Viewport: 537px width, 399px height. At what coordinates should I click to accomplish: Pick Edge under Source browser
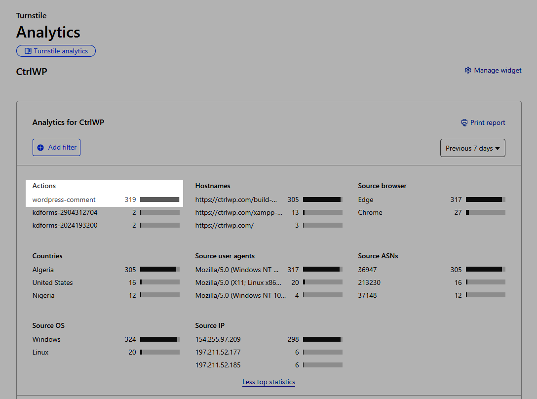(x=366, y=200)
